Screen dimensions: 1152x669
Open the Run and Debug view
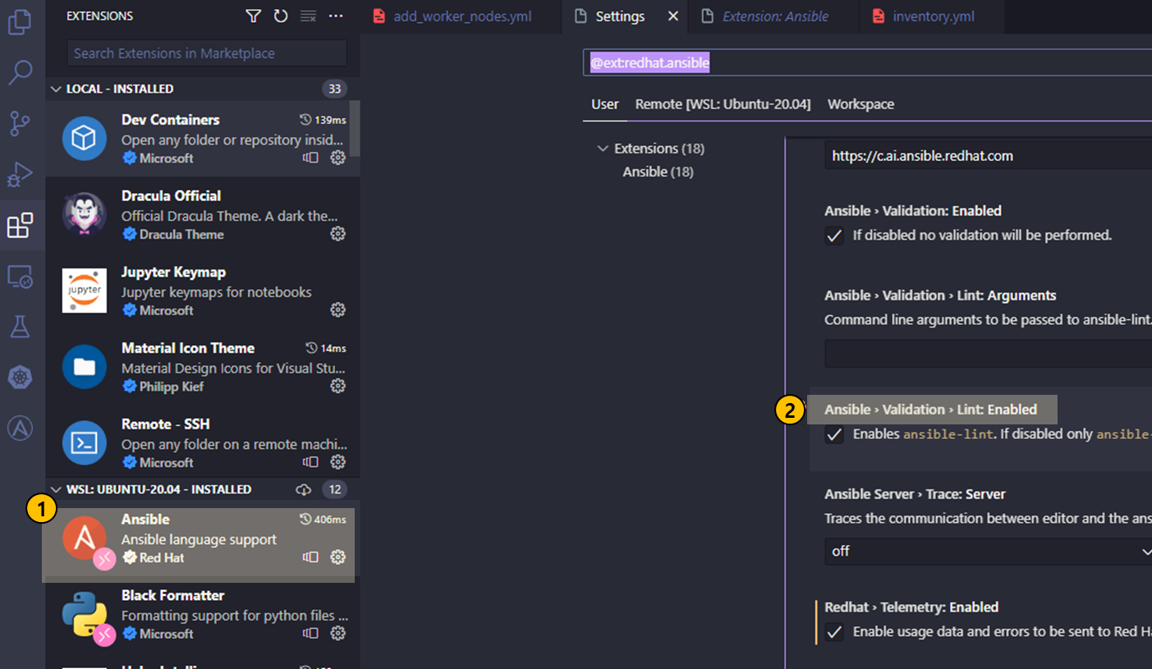20,174
